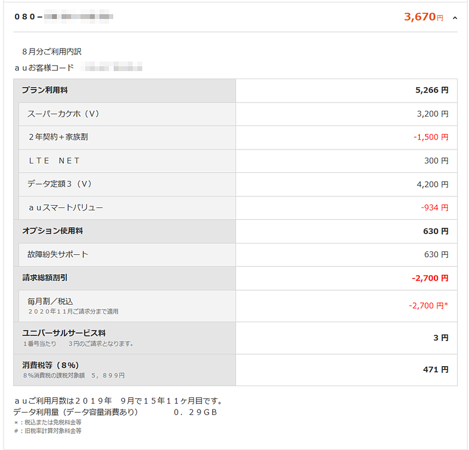Click the データ利用量 usage text line
The height and width of the screenshot is (450, 469).
(115, 412)
